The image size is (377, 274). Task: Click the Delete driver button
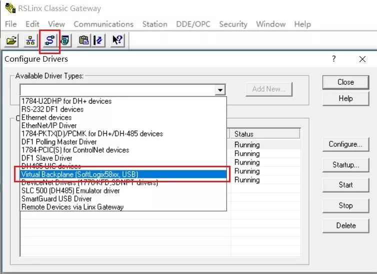point(345,225)
